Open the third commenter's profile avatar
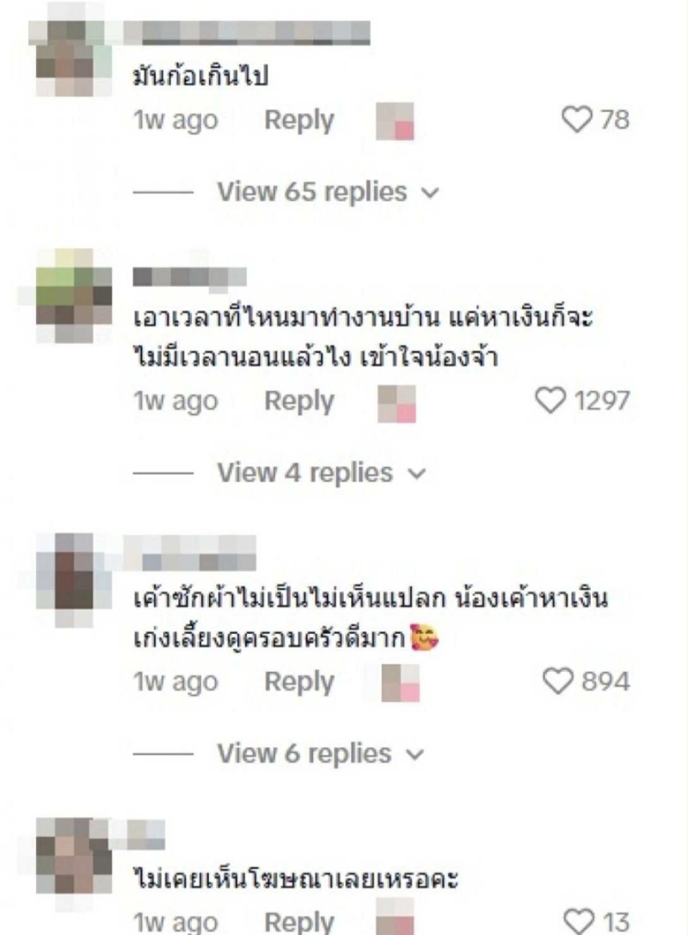Image resolution: width=688 pixels, height=935 pixels. click(74, 581)
